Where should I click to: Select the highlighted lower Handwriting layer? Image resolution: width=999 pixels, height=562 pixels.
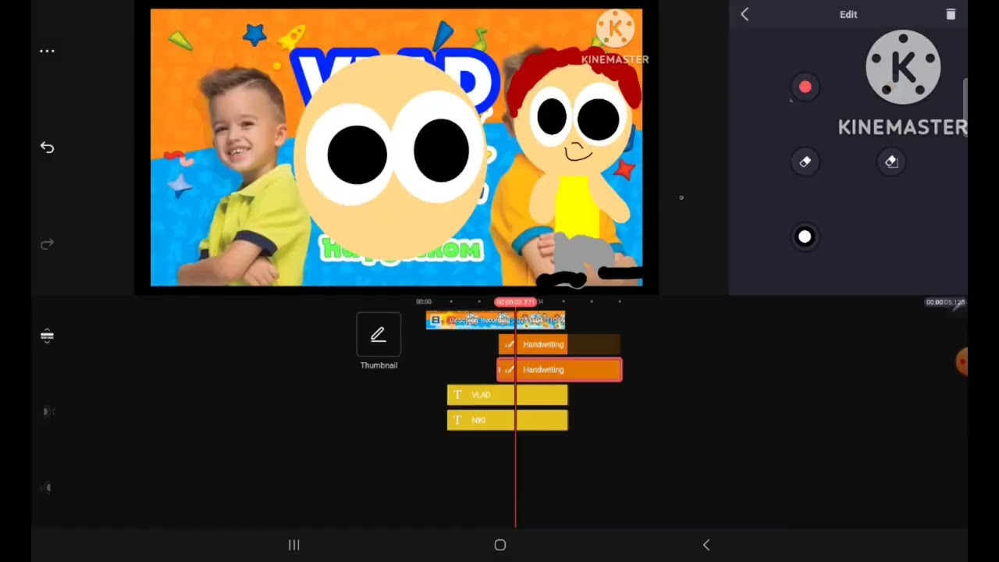[x=560, y=369]
